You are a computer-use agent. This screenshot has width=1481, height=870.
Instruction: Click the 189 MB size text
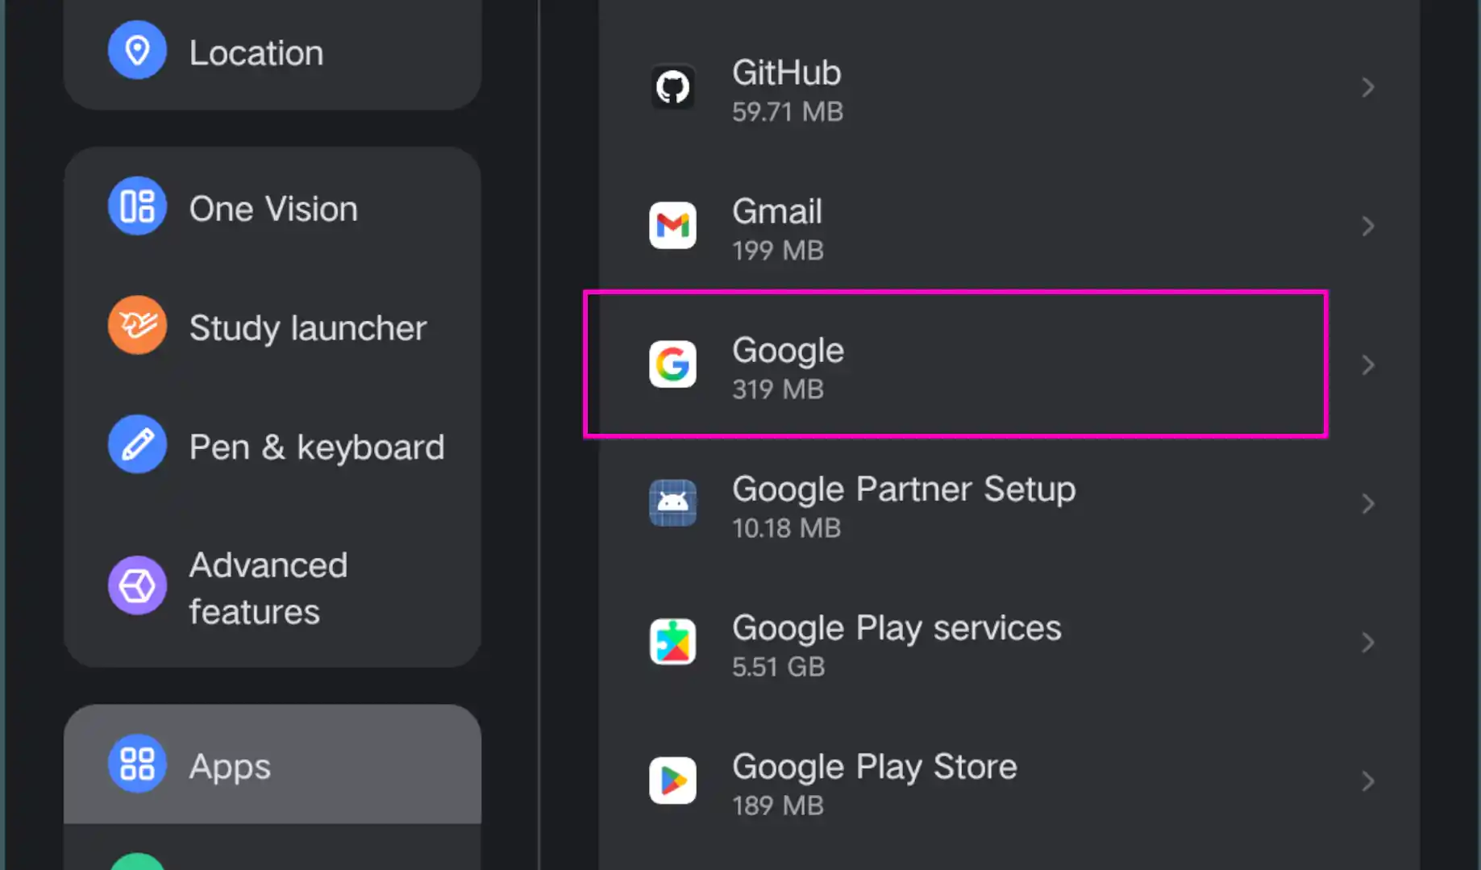pyautogui.click(x=778, y=806)
